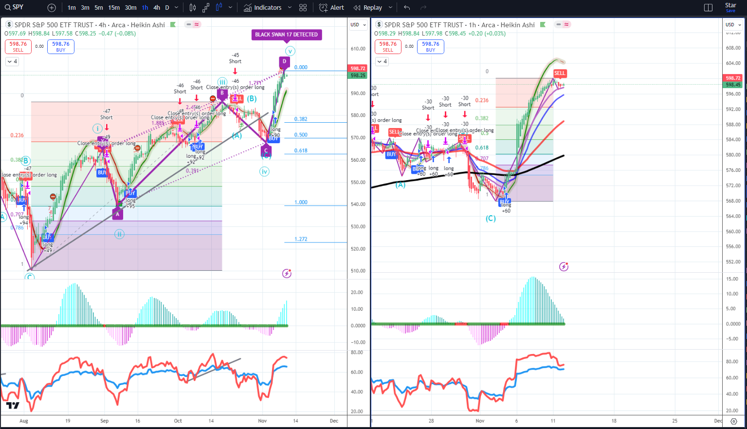Click the green 598.45 price label on 1h axis
This screenshot has width=747, height=429.
(733, 85)
